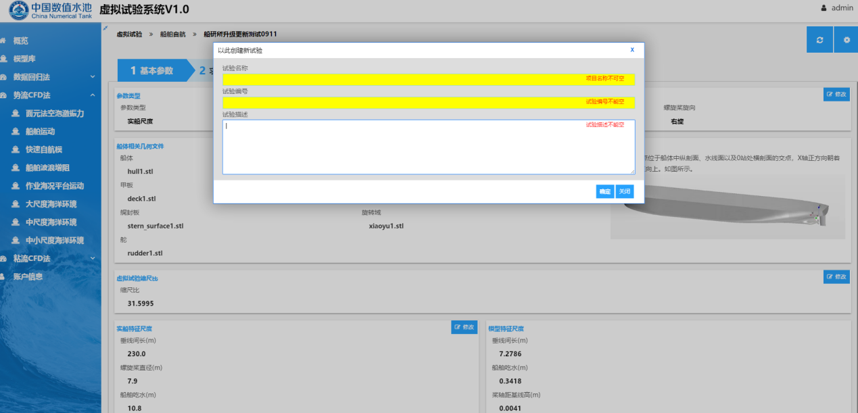Click the 关闭 button in dialog
Viewport: 858px width, 413px height.
pyautogui.click(x=625, y=191)
